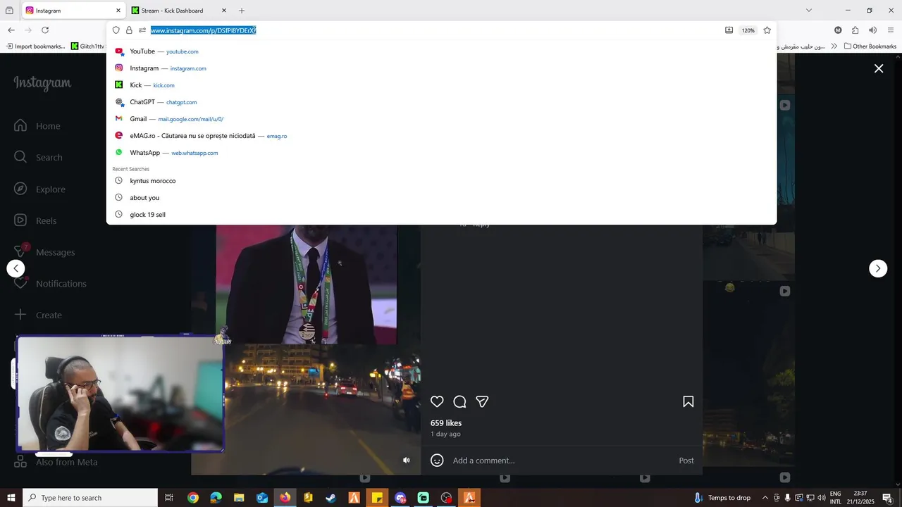Click the Windows taskbar search box
Screen dimensions: 902x507
pos(90,498)
